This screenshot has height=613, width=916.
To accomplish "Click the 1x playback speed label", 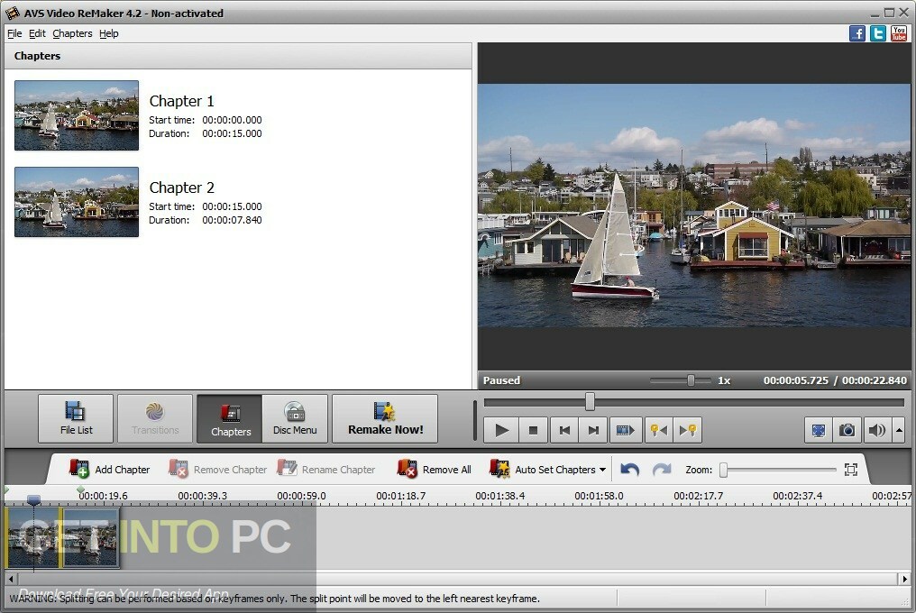I will pos(724,380).
